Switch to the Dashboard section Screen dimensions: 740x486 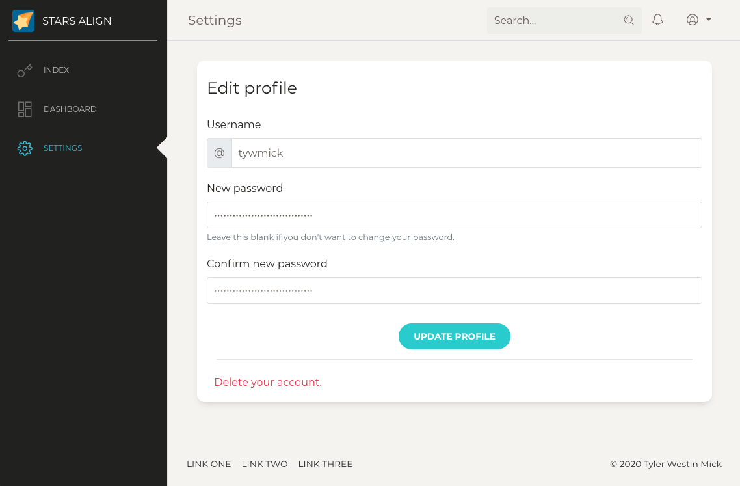(70, 109)
